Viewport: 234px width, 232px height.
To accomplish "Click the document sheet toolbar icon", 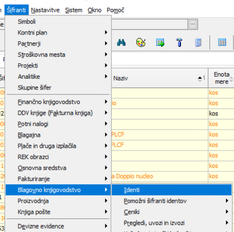I will 198,43.
